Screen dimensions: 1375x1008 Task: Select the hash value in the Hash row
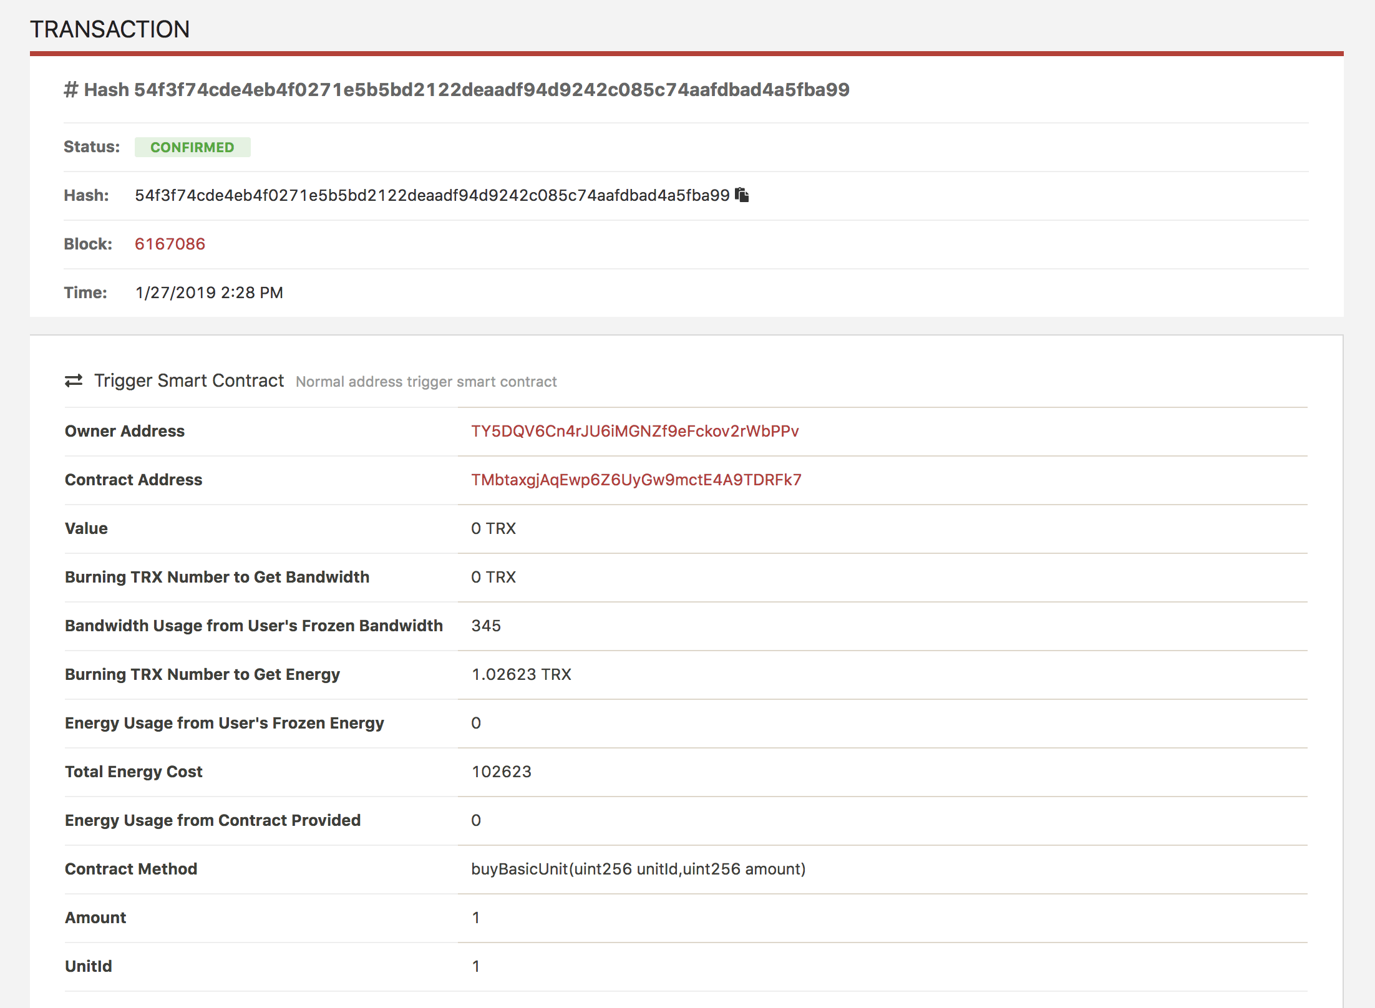pos(432,195)
